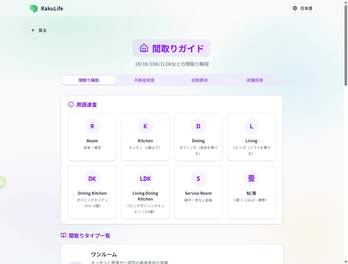Screen dimensions: 348x264
Task: Click the active 間取り解説 tab
Action: click(x=88, y=80)
